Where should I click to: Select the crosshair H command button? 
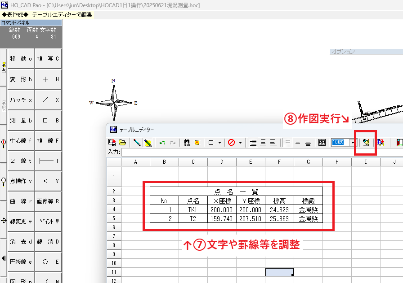tap(48, 79)
